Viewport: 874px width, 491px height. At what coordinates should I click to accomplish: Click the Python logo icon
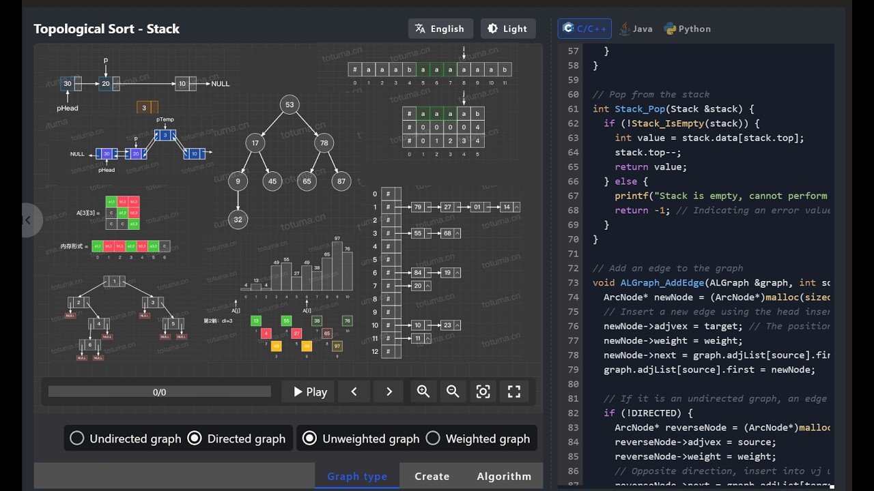670,29
